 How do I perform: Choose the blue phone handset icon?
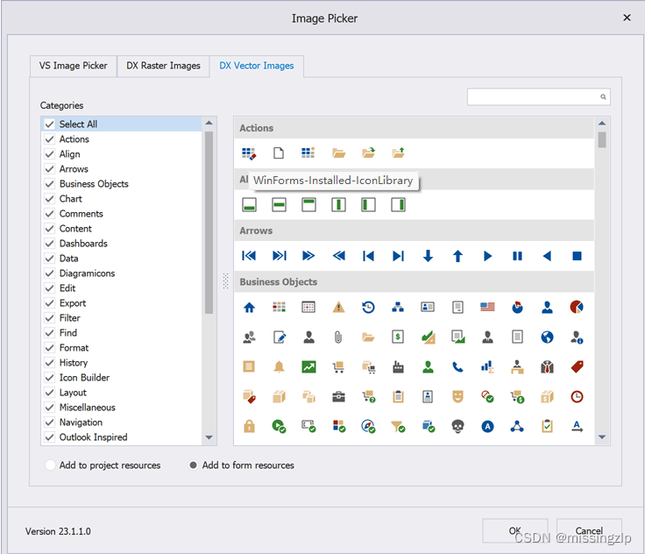coord(457,366)
